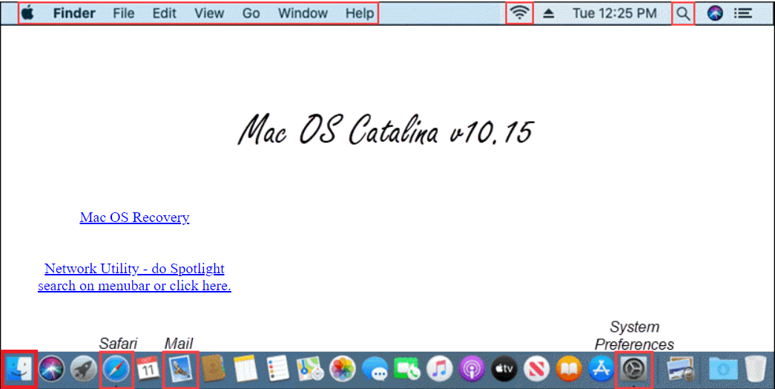Open the Apple TV app in Dock

[504, 369]
